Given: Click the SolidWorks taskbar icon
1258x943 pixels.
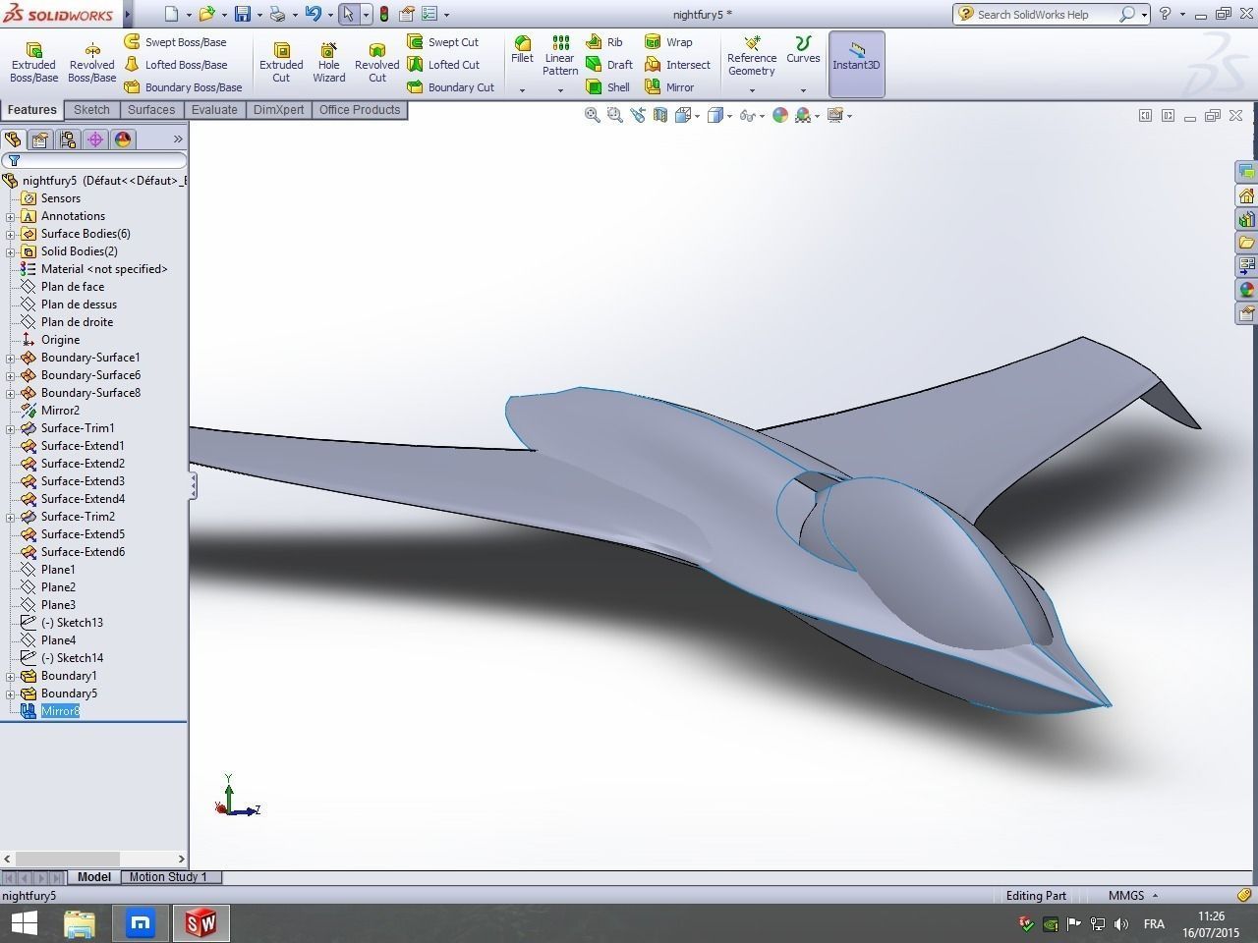Looking at the screenshot, I should click(x=200, y=923).
